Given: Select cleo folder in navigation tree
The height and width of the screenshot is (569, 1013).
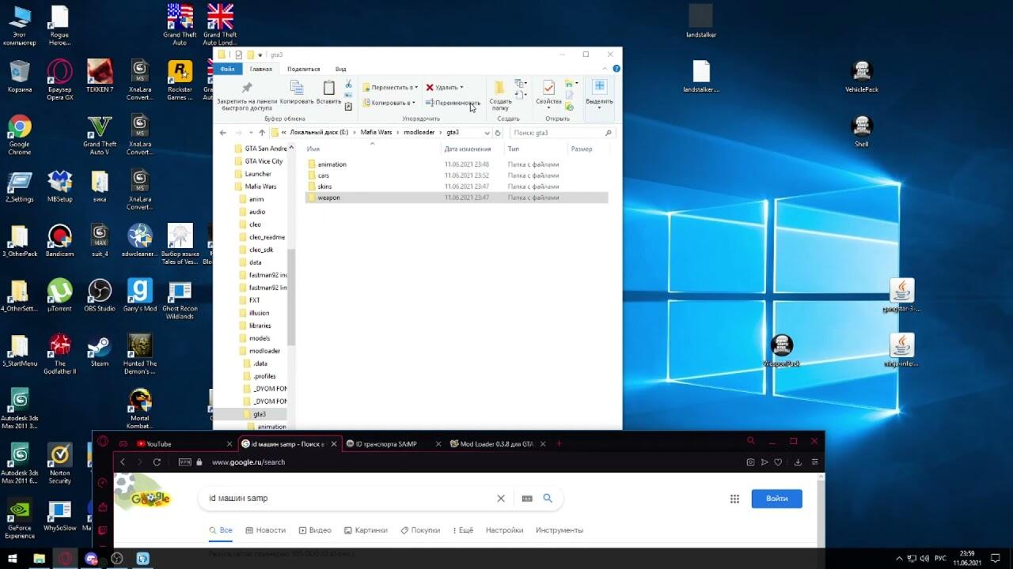Looking at the screenshot, I should 254,224.
